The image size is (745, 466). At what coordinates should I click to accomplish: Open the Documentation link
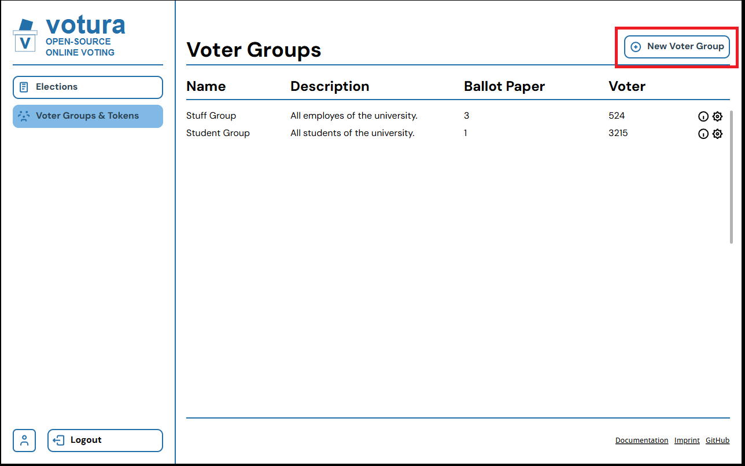641,441
